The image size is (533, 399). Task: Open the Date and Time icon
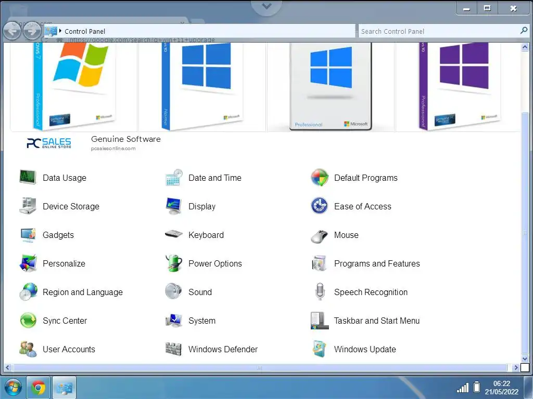click(174, 178)
